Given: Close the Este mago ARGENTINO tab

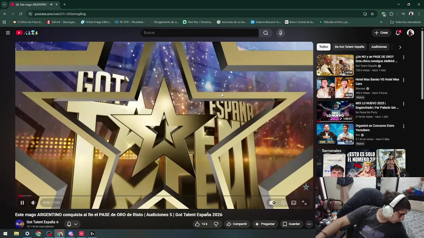Looking at the screenshot, I should pos(56,5).
